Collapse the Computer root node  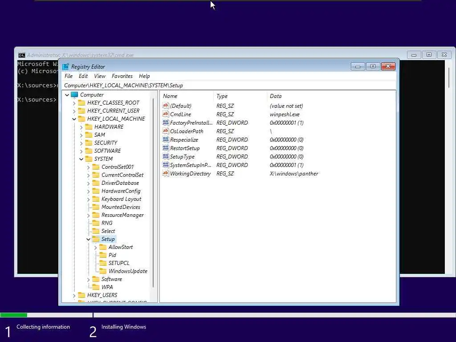[67, 95]
